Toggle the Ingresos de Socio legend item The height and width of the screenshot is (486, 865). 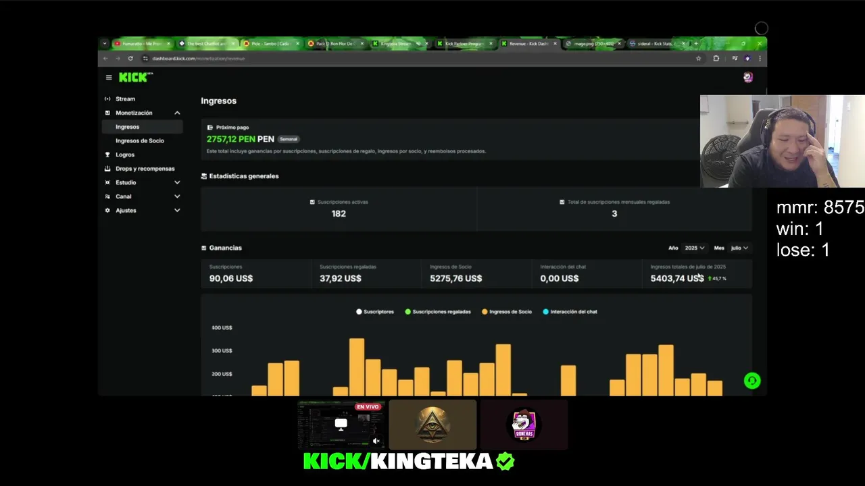pos(507,312)
